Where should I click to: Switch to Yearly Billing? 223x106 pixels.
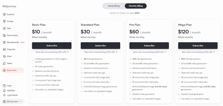[x=114, y=6]
